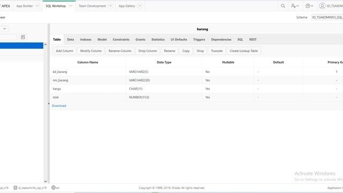The height and width of the screenshot is (193, 343).
Task: Select the highlighted blue item in object list
Action: 21,46
